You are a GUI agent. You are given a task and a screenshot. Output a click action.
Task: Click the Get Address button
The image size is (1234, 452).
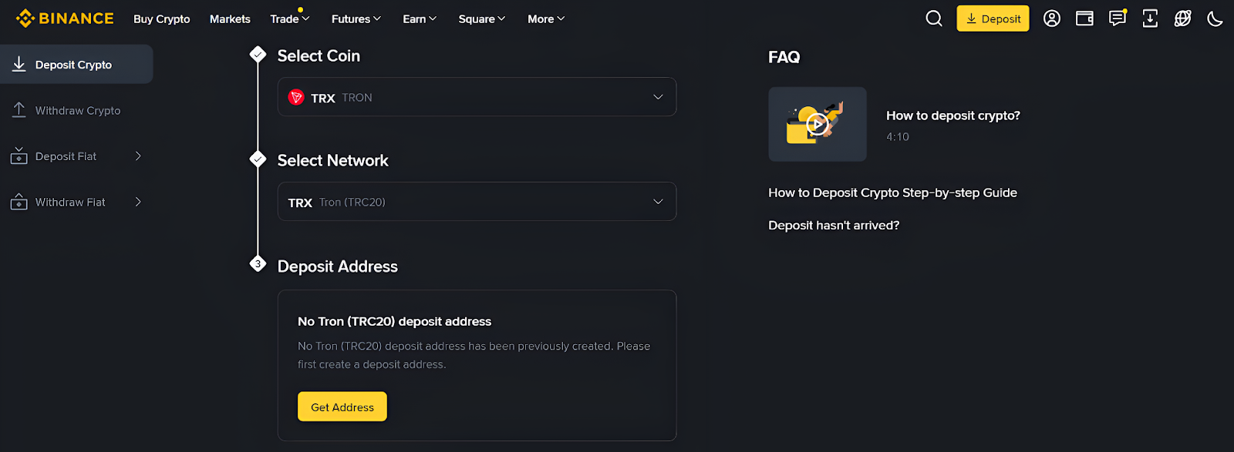342,406
